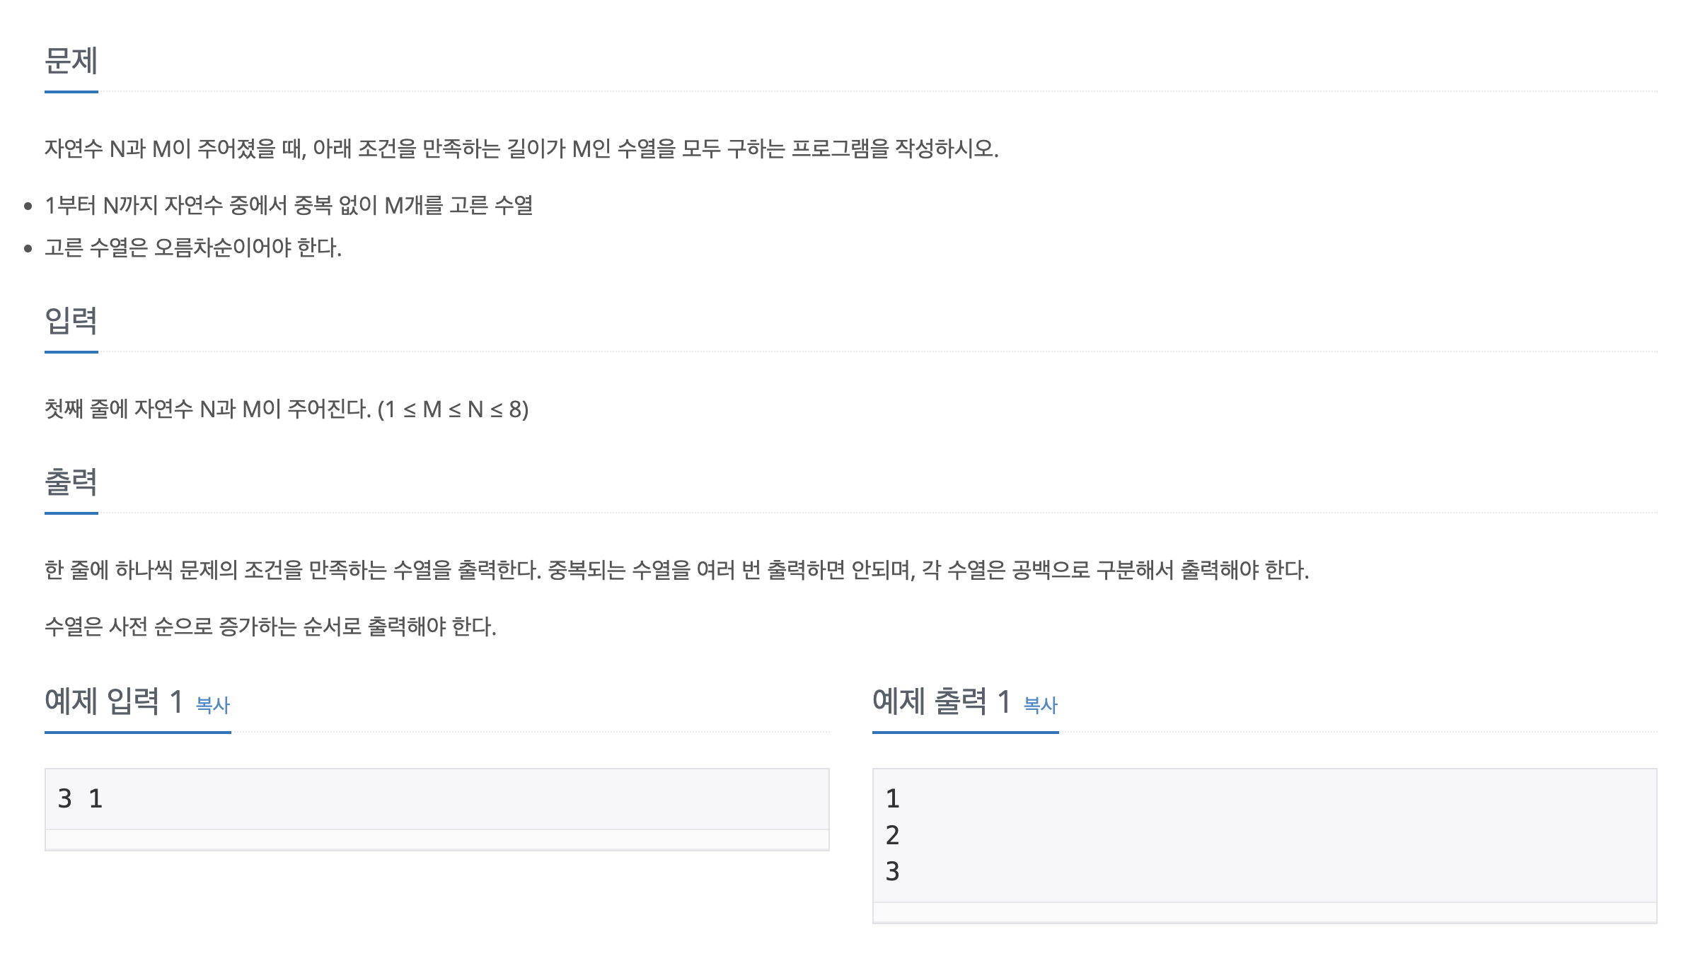Viewport: 1681px width, 956px height.
Task: Select the 예제 입력 1 heading text
Action: point(114,701)
